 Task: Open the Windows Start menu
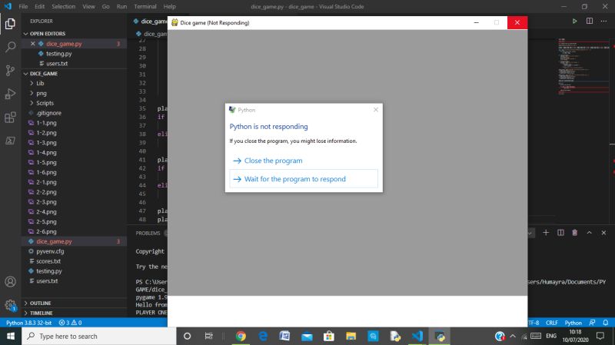coord(11,336)
